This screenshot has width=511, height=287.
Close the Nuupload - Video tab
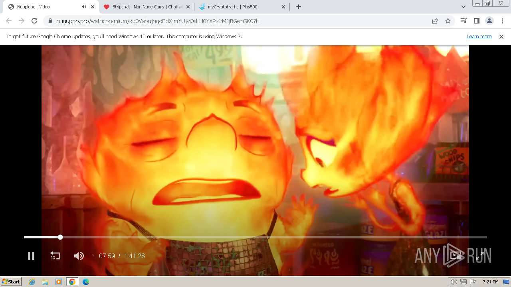click(x=93, y=7)
